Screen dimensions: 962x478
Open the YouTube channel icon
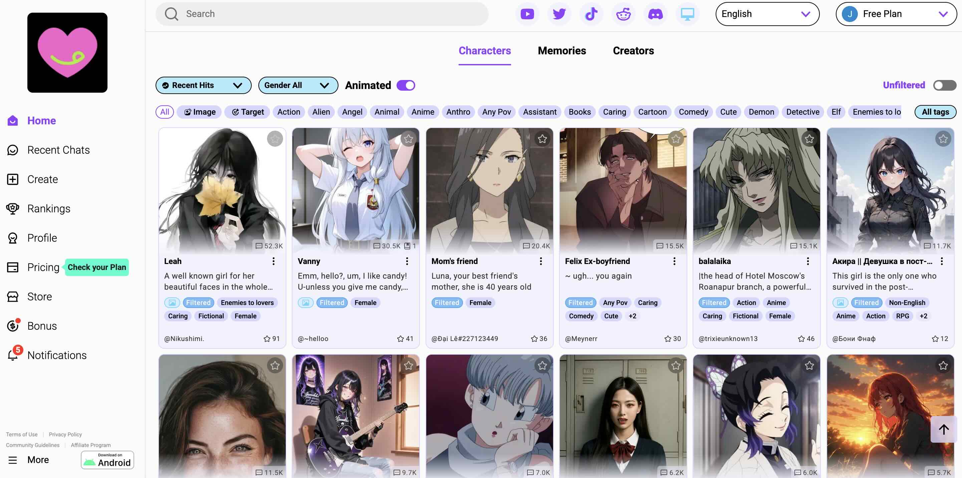click(527, 14)
